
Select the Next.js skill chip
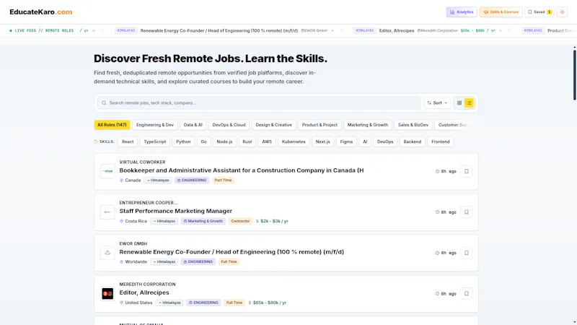(x=322, y=142)
